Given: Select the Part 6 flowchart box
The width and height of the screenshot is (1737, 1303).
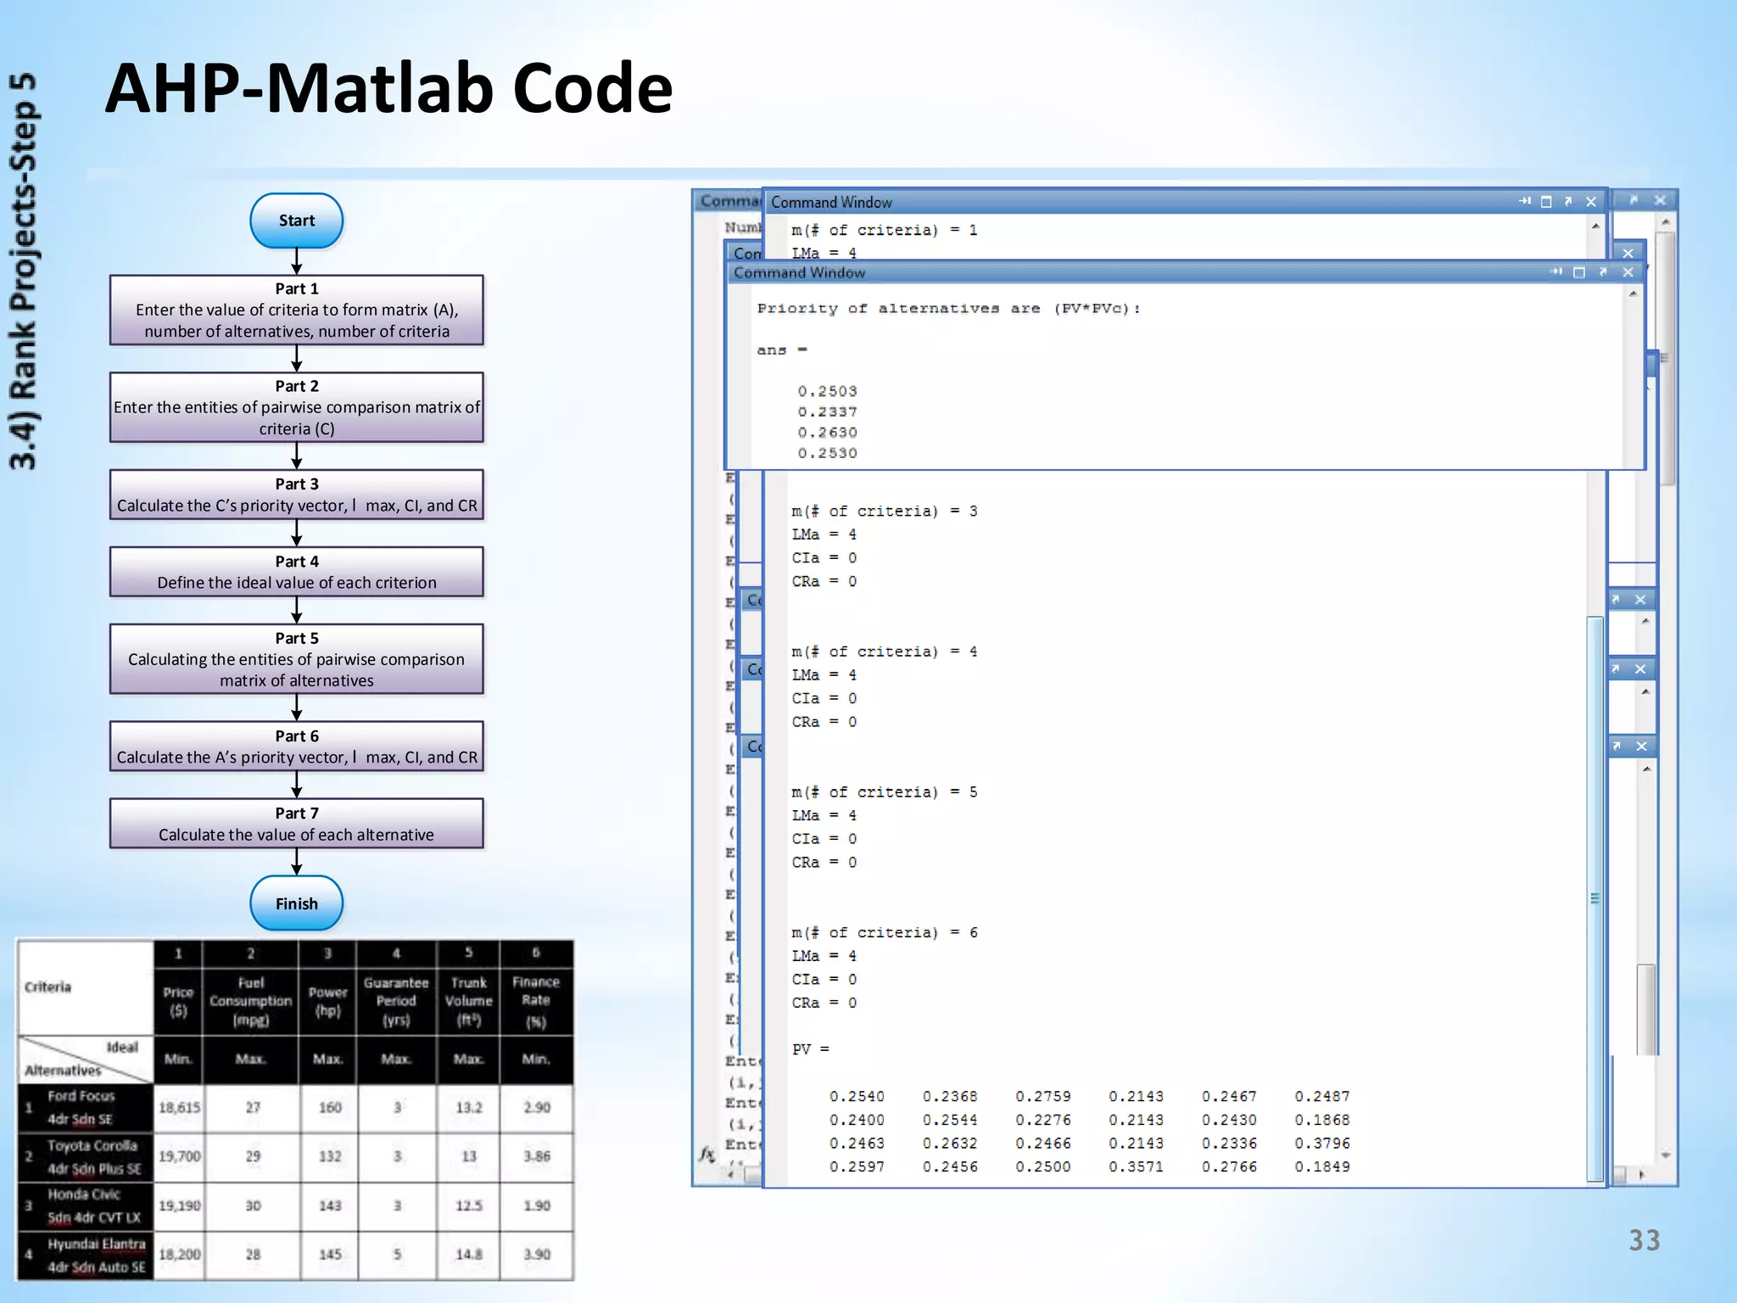Looking at the screenshot, I should pos(297,747).
